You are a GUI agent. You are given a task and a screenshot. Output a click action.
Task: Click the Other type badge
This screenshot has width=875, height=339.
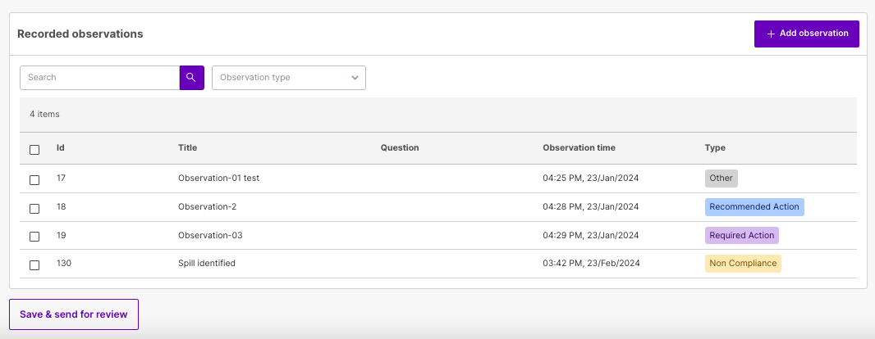point(721,179)
